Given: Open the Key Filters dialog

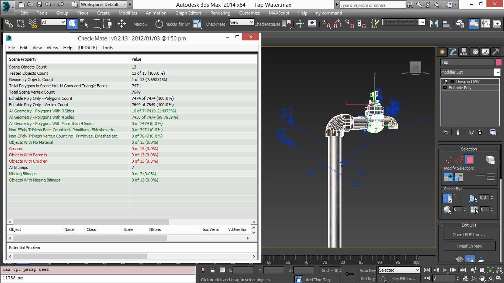Looking at the screenshot, I should (403, 279).
